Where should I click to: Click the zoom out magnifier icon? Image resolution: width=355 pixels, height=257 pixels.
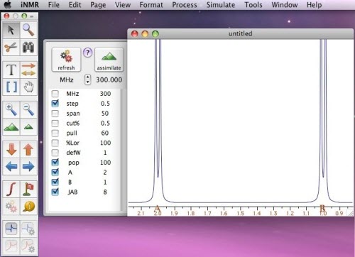tap(28, 109)
